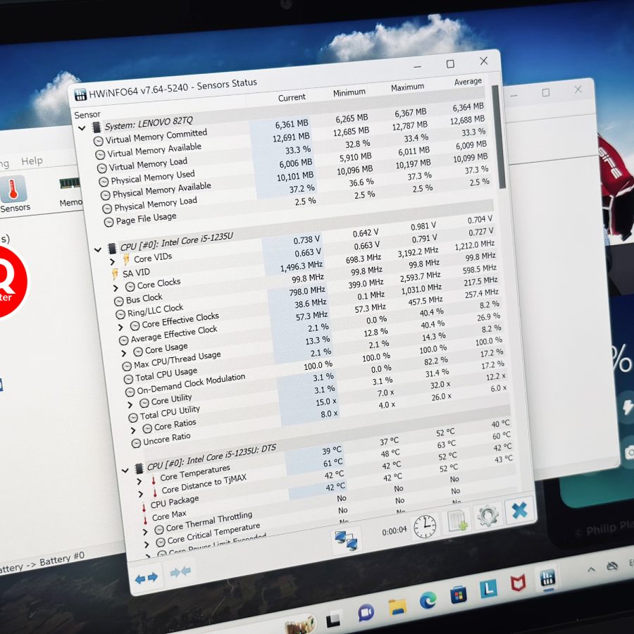Click the HWiNFO64 title bar app icon
The height and width of the screenshot is (634, 634).
[x=80, y=95]
